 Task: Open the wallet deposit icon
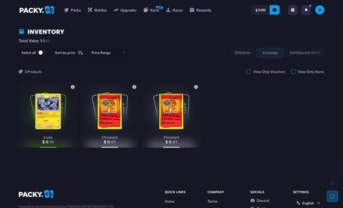point(274,10)
